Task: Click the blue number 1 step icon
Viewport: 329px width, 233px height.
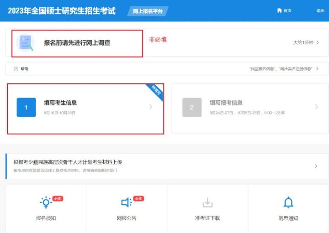Action: click(x=26, y=107)
